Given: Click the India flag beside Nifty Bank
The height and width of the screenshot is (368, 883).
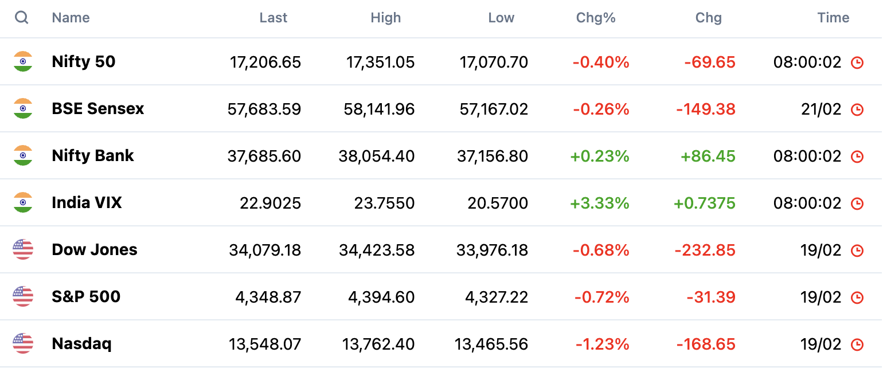Looking at the screenshot, I should (x=23, y=155).
